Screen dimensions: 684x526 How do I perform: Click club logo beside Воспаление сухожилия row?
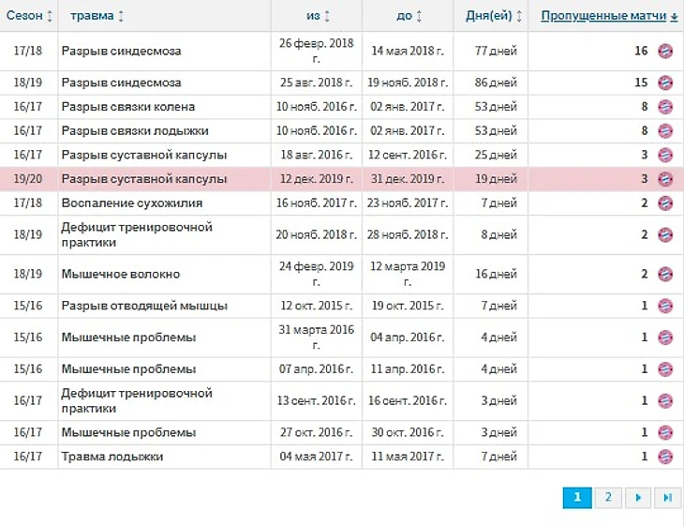(665, 203)
